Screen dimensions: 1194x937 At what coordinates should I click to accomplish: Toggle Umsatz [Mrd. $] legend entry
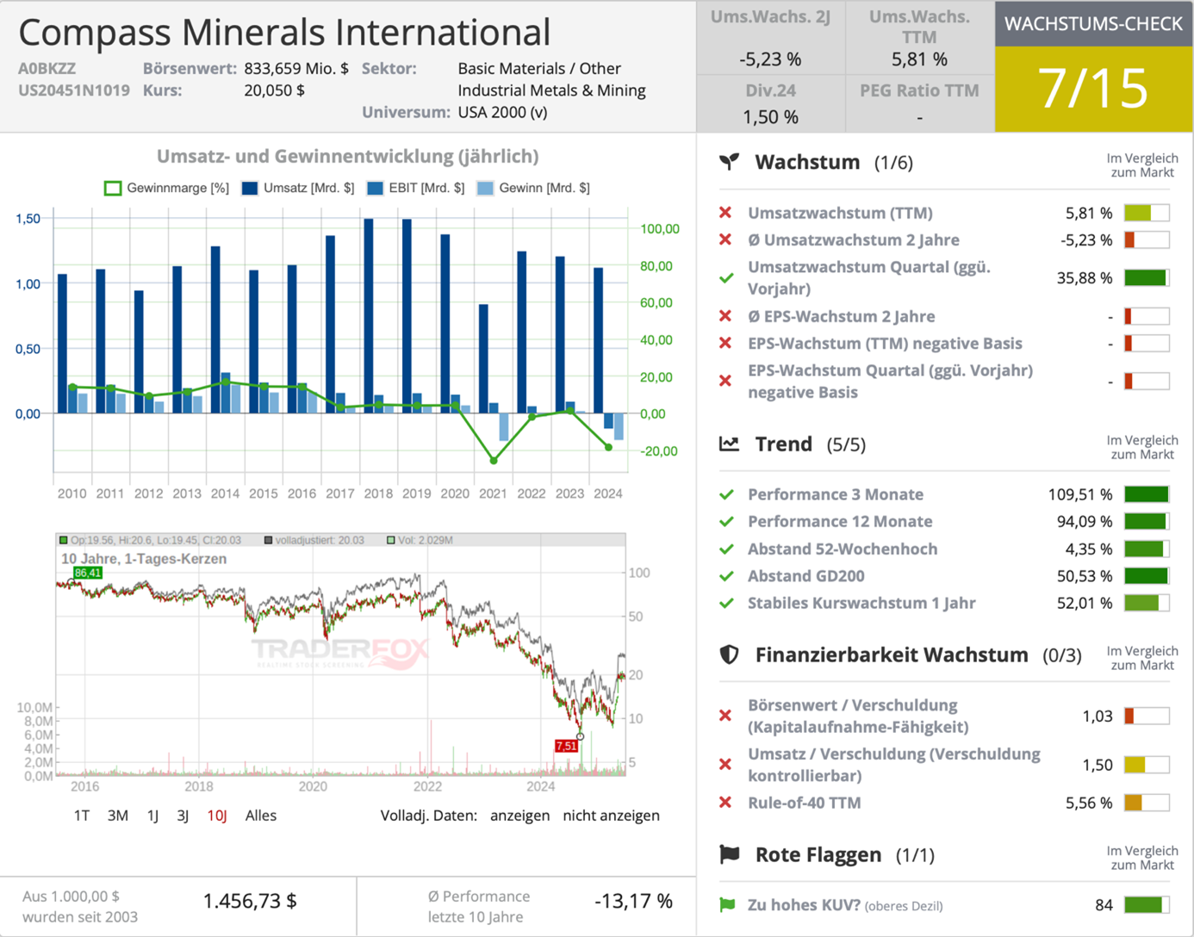click(x=298, y=188)
